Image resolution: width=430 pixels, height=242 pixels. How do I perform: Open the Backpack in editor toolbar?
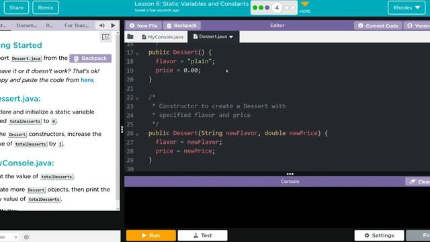click(182, 26)
